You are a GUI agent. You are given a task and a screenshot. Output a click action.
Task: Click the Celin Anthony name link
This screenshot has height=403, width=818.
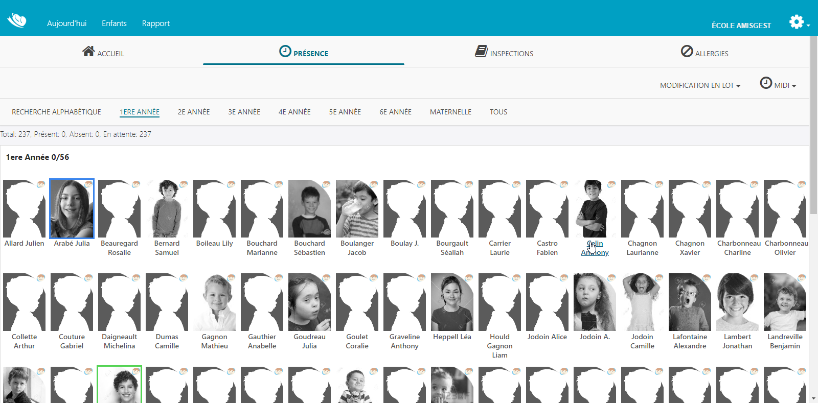click(x=595, y=248)
